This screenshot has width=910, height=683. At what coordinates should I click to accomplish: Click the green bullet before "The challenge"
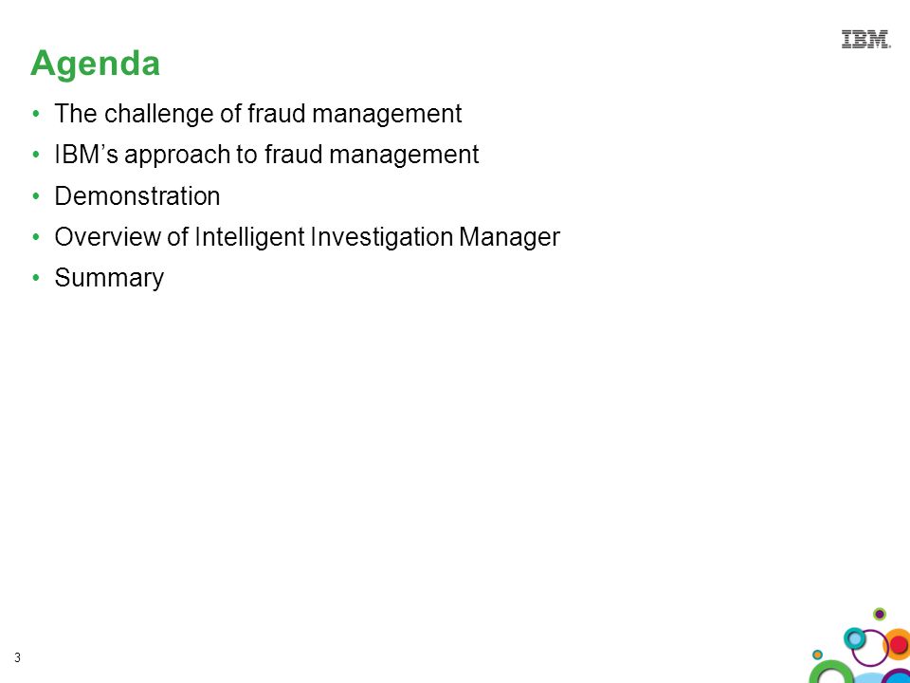point(37,114)
